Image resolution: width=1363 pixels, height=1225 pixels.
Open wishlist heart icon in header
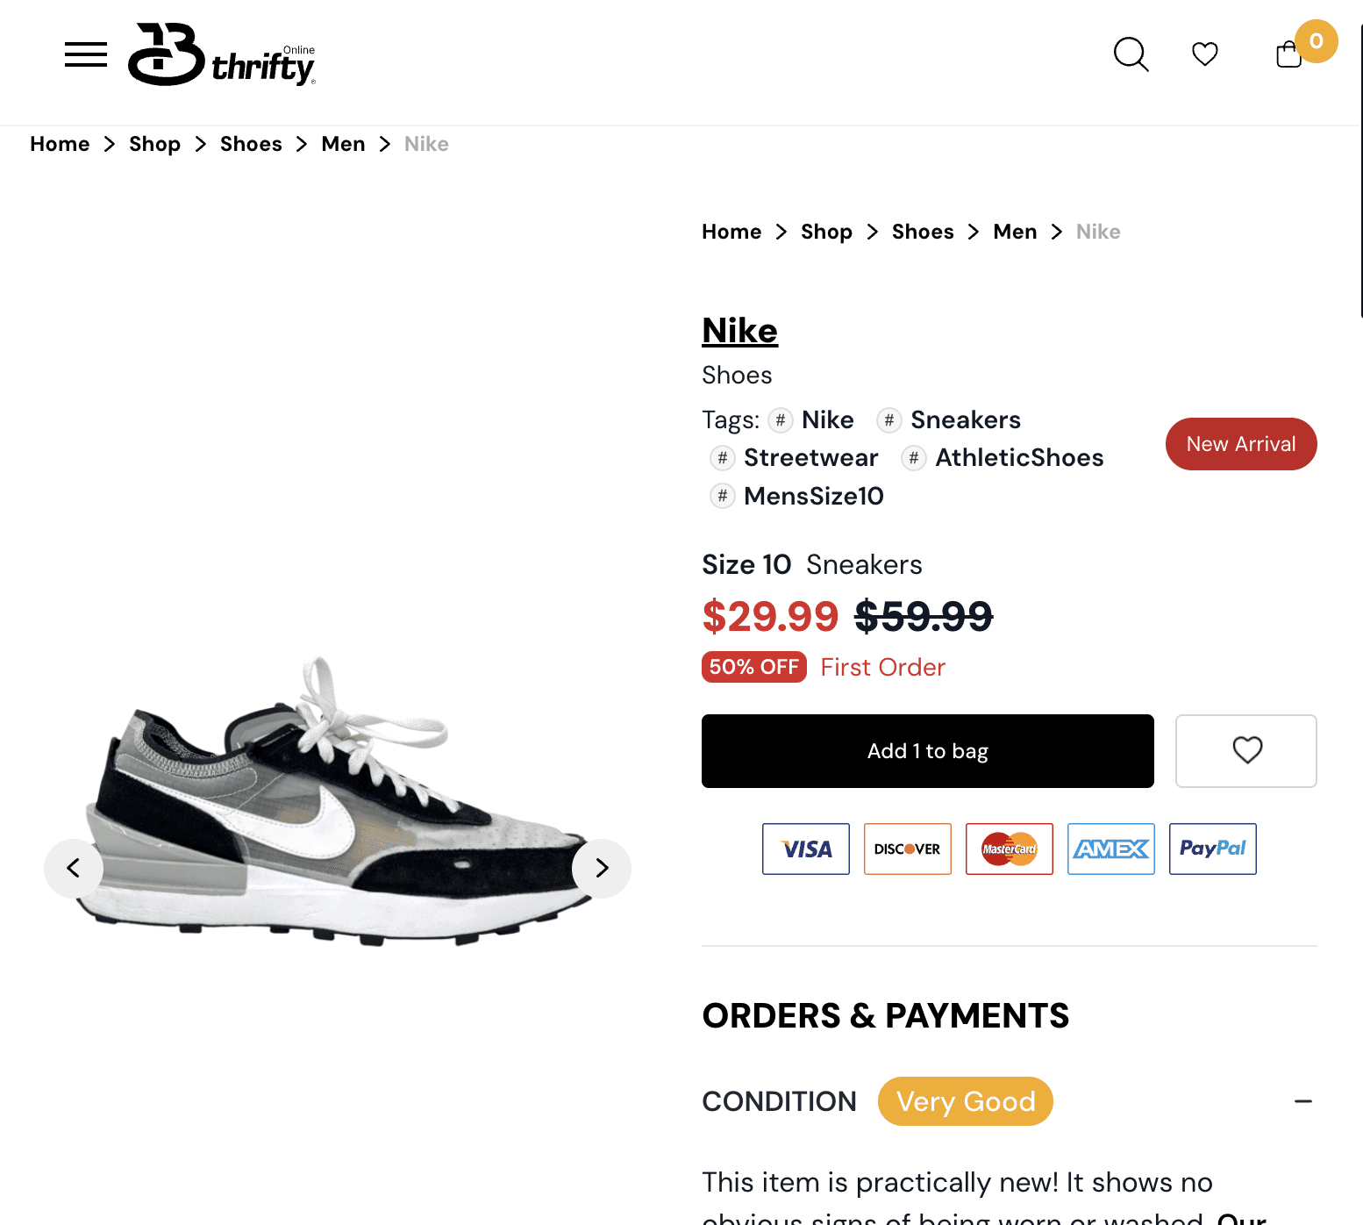coord(1205,54)
